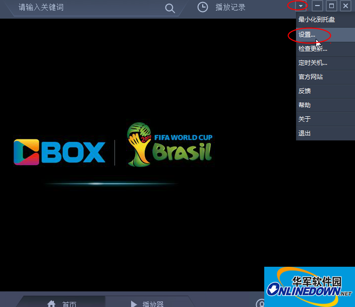This screenshot has width=355, height=307.
Task: Open the 播放记录 history
Action: pos(230,8)
